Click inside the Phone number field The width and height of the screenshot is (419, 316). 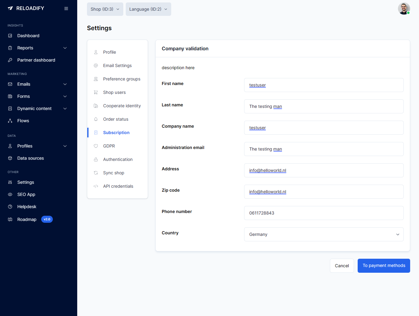pyautogui.click(x=324, y=213)
